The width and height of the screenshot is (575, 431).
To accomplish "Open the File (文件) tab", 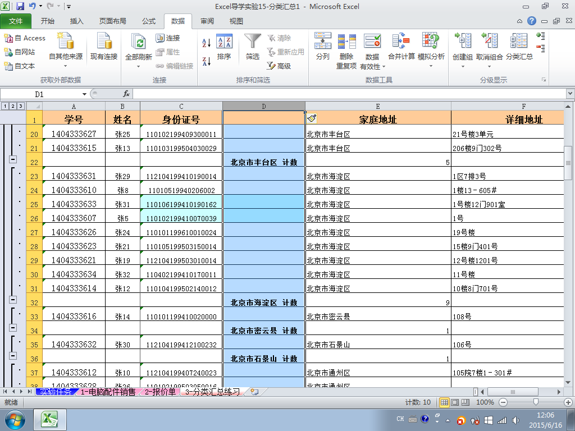I will point(16,21).
